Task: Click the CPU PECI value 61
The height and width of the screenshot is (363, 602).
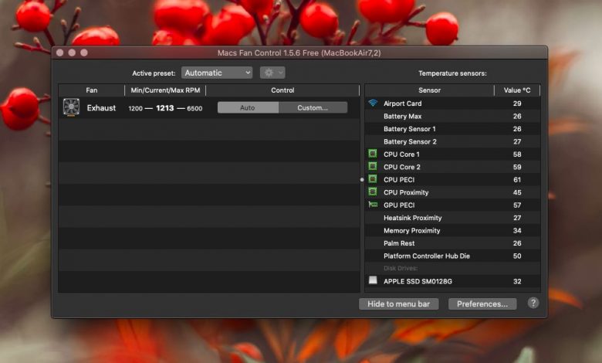Action: tap(517, 179)
